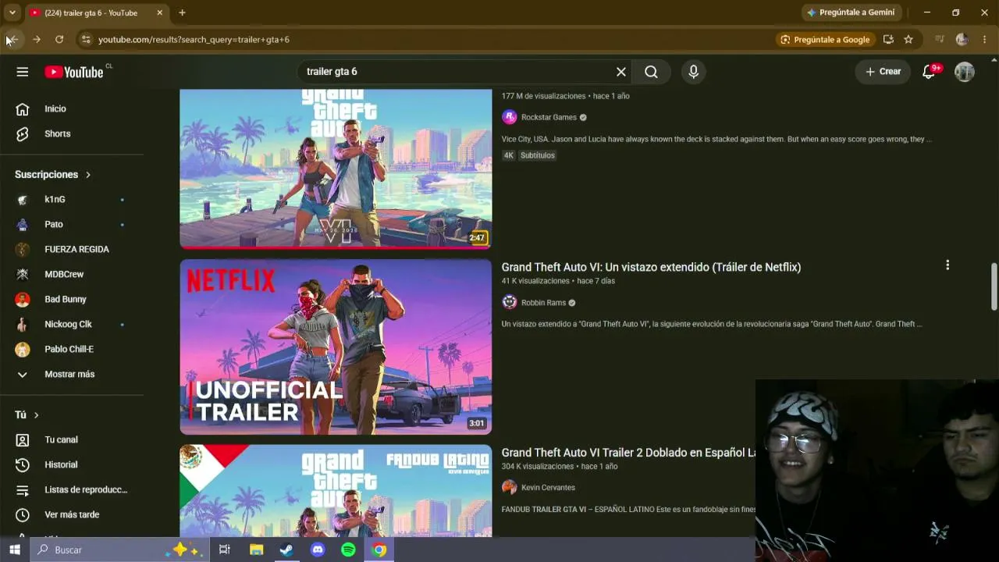Click the 4K badge
Screen dimensions: 999x562
tap(509, 155)
